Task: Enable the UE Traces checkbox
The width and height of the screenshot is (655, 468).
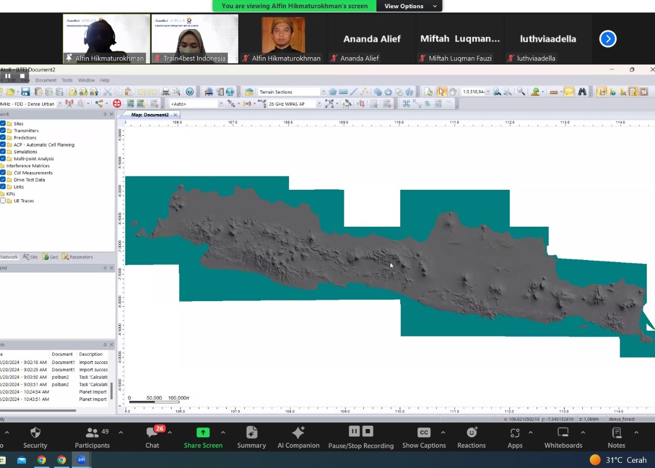Action: [3, 201]
